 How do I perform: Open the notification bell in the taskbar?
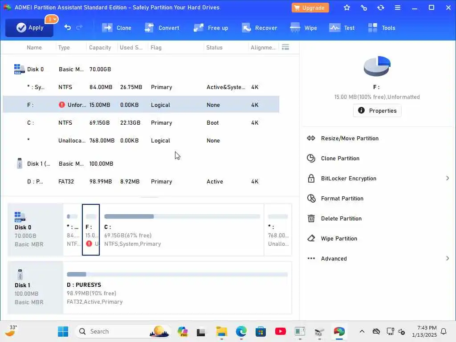(444, 331)
